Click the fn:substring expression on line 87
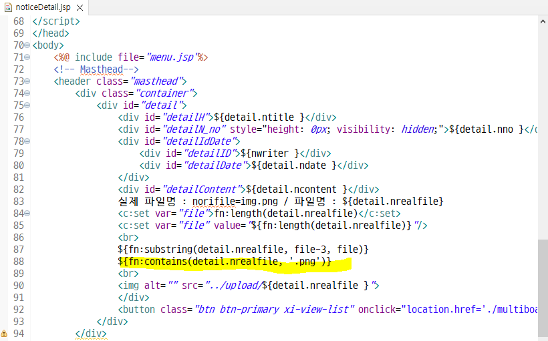 (x=243, y=249)
